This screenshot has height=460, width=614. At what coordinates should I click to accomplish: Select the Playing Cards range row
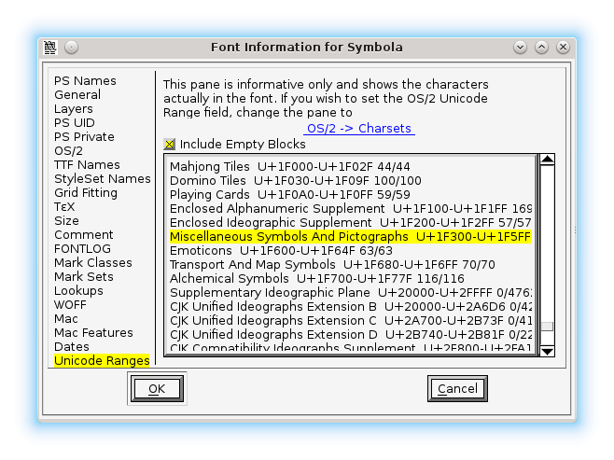(351, 195)
